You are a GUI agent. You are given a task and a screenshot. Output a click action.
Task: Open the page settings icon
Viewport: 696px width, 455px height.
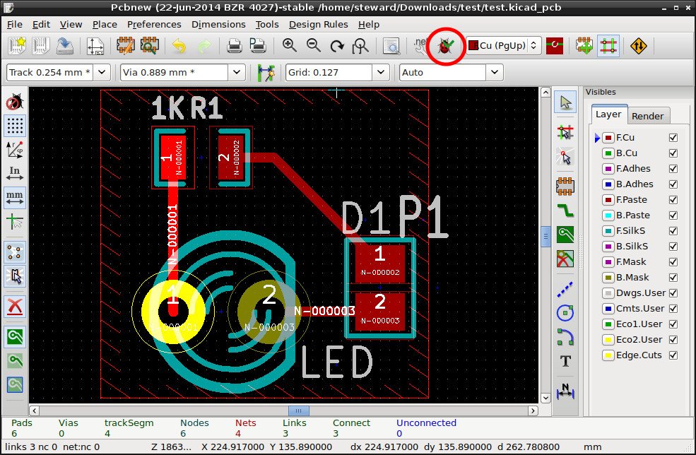95,46
